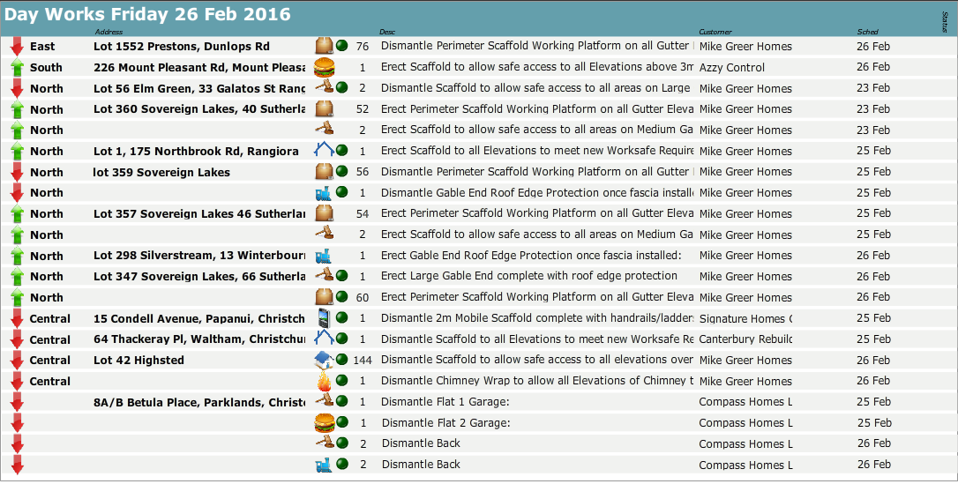
Task: Click the rotated Status column header
Action: pos(945,22)
